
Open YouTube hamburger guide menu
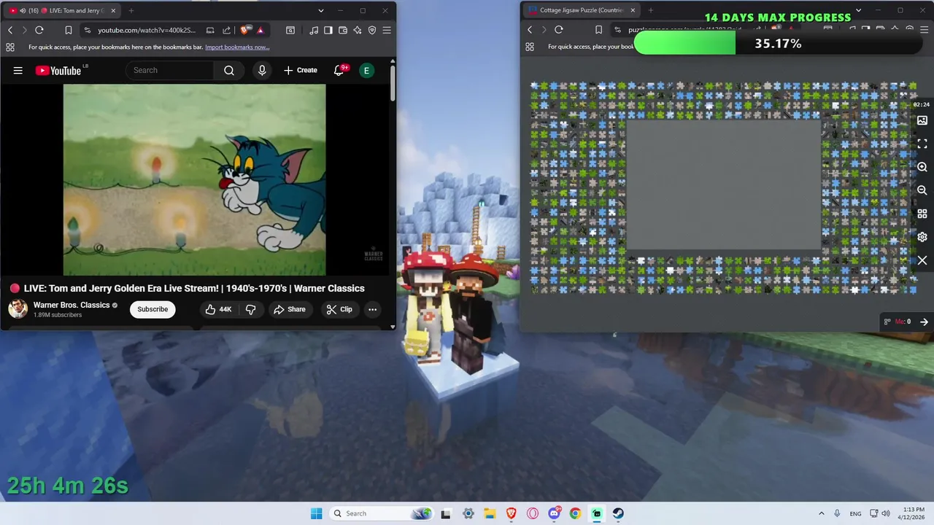click(x=18, y=70)
